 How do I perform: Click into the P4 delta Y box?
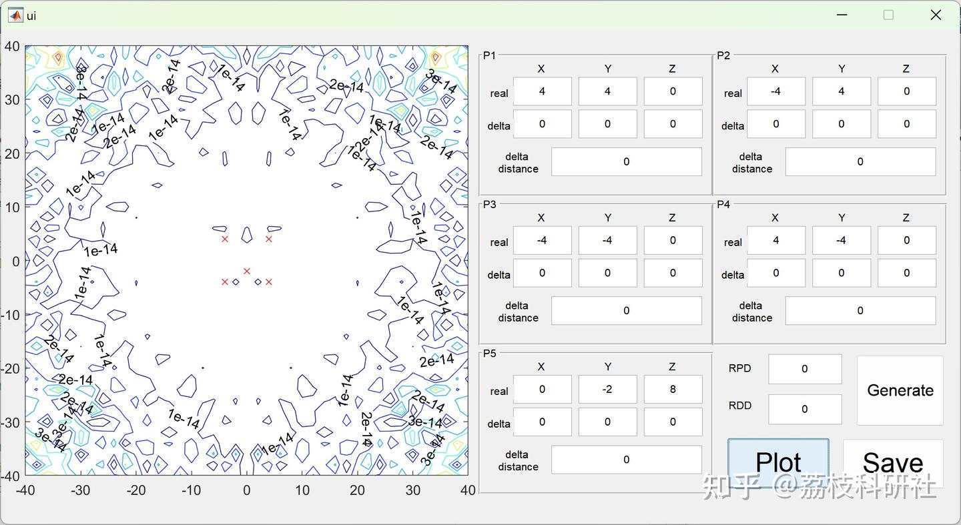click(842, 273)
